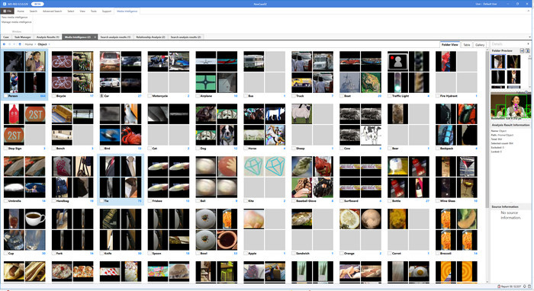Image resolution: width=534 pixels, height=291 pixels.
Task: Tick the Motorcycle folder checkbox
Action: pyautogui.click(x=150, y=96)
